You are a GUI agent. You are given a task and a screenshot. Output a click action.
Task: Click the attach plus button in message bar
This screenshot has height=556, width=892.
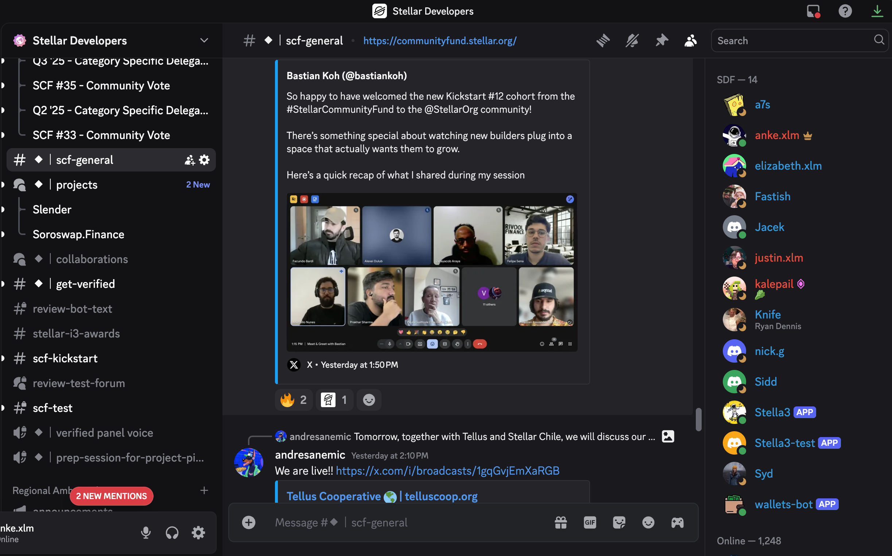[249, 522]
